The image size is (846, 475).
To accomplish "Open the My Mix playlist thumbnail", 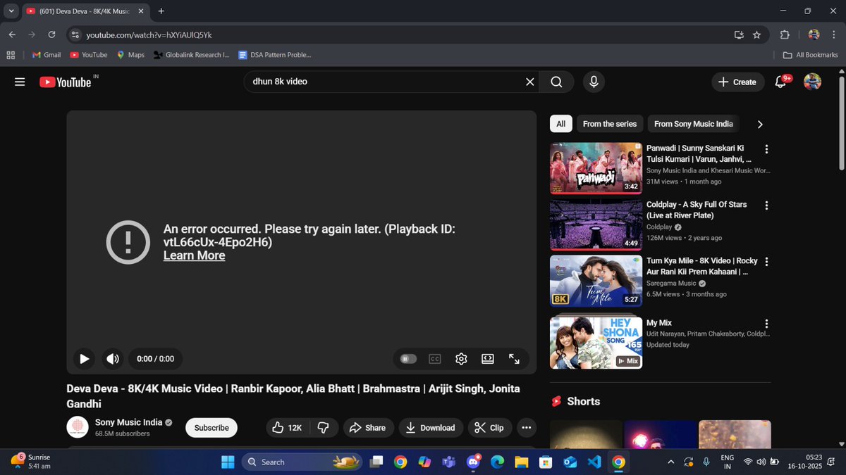I will (596, 343).
